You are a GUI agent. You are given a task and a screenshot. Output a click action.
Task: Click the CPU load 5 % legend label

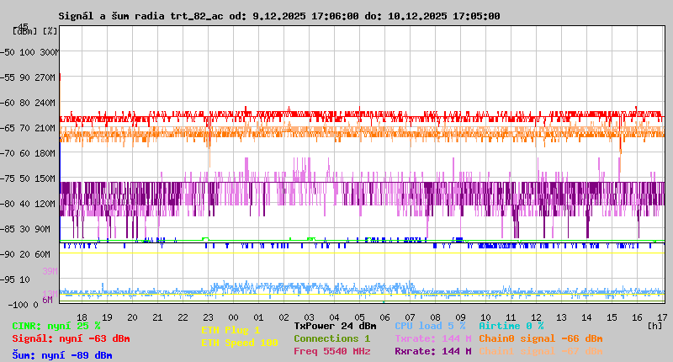pos(430,325)
